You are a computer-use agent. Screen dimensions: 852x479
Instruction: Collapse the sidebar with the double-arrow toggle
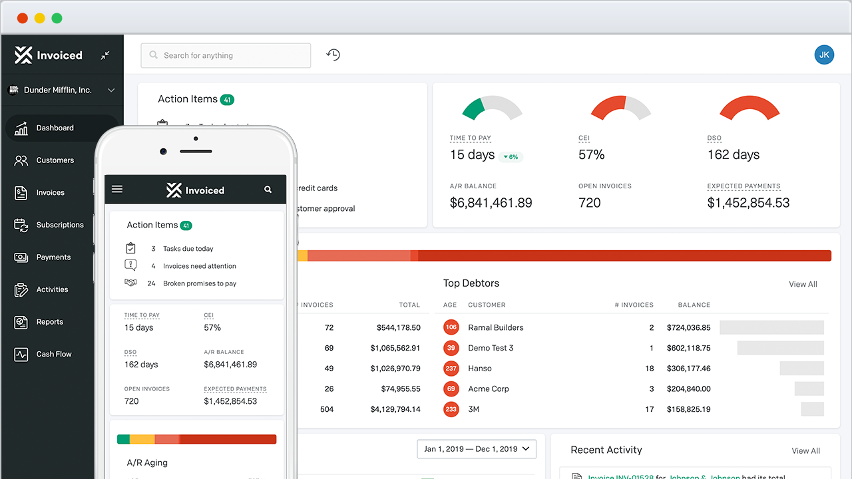[105, 55]
